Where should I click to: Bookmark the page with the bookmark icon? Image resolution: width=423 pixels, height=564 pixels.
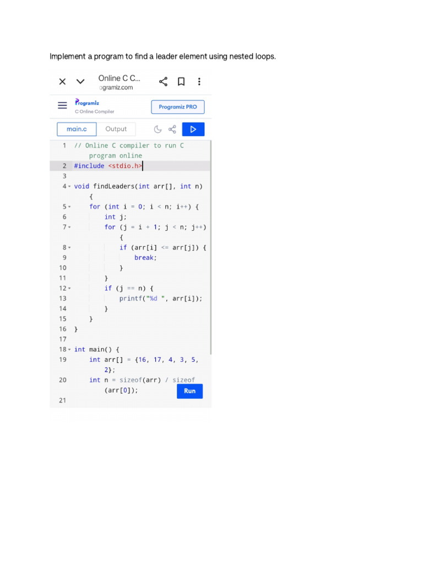tap(181, 82)
